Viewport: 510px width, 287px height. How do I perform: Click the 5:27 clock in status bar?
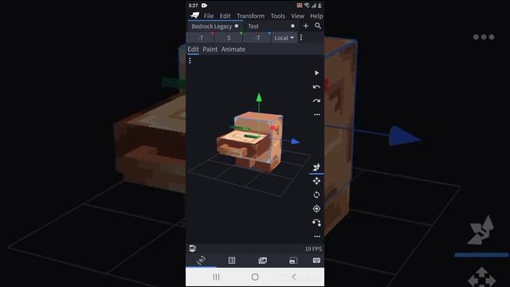[193, 6]
